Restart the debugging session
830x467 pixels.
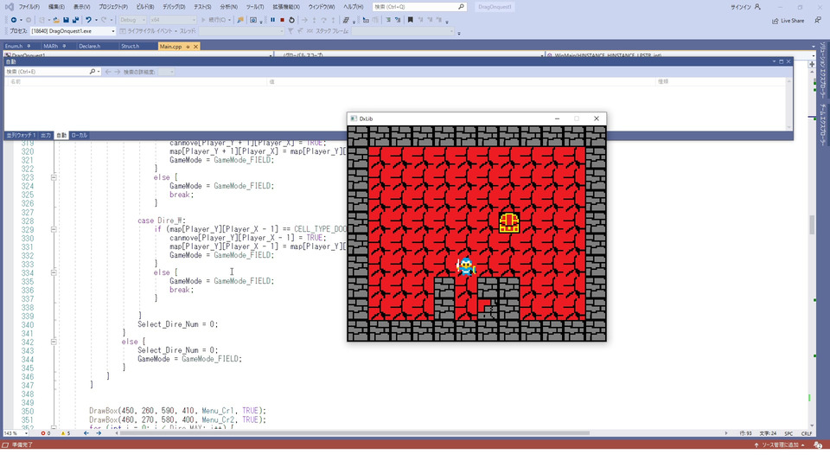(291, 20)
